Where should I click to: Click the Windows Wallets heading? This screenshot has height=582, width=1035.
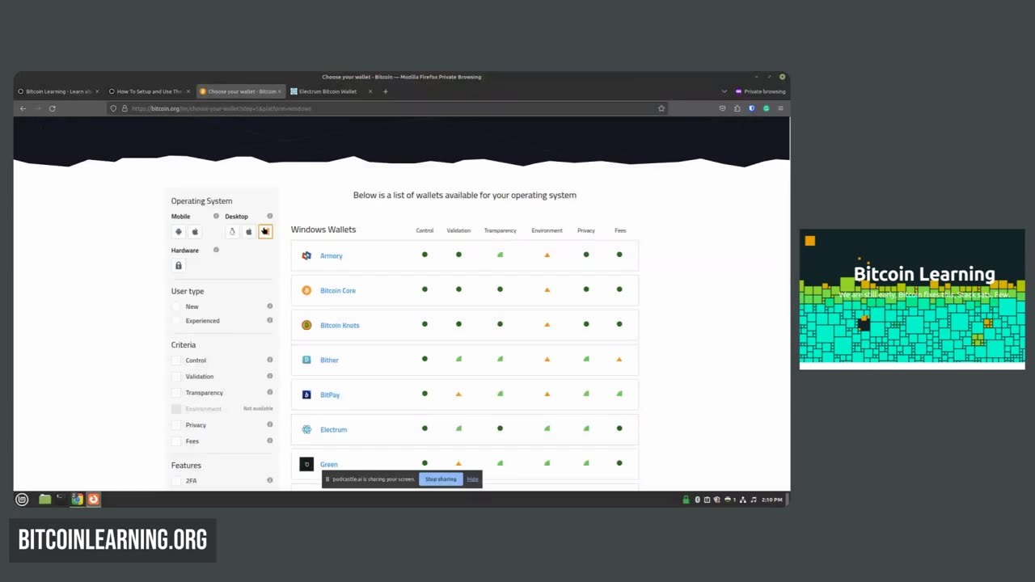click(x=323, y=230)
